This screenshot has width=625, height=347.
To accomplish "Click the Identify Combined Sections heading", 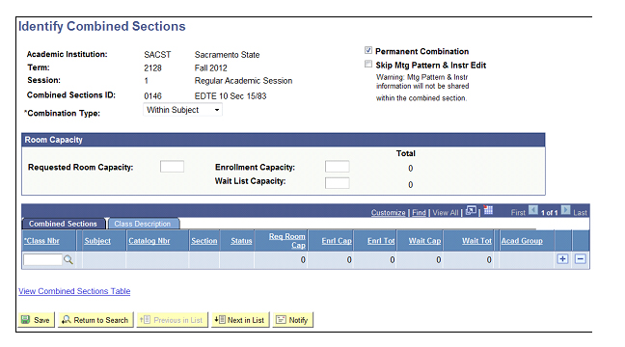I will coord(102,26).
